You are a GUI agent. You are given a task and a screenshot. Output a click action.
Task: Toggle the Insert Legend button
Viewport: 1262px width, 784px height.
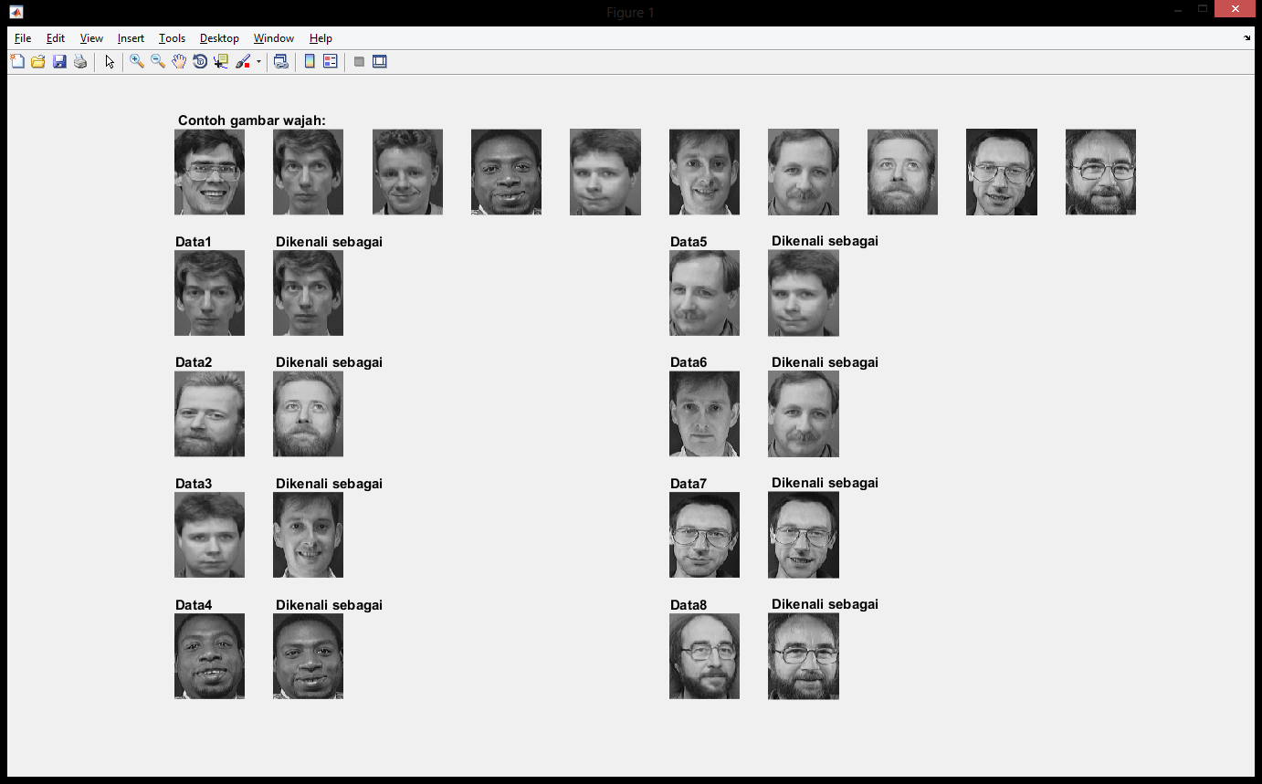(331, 62)
